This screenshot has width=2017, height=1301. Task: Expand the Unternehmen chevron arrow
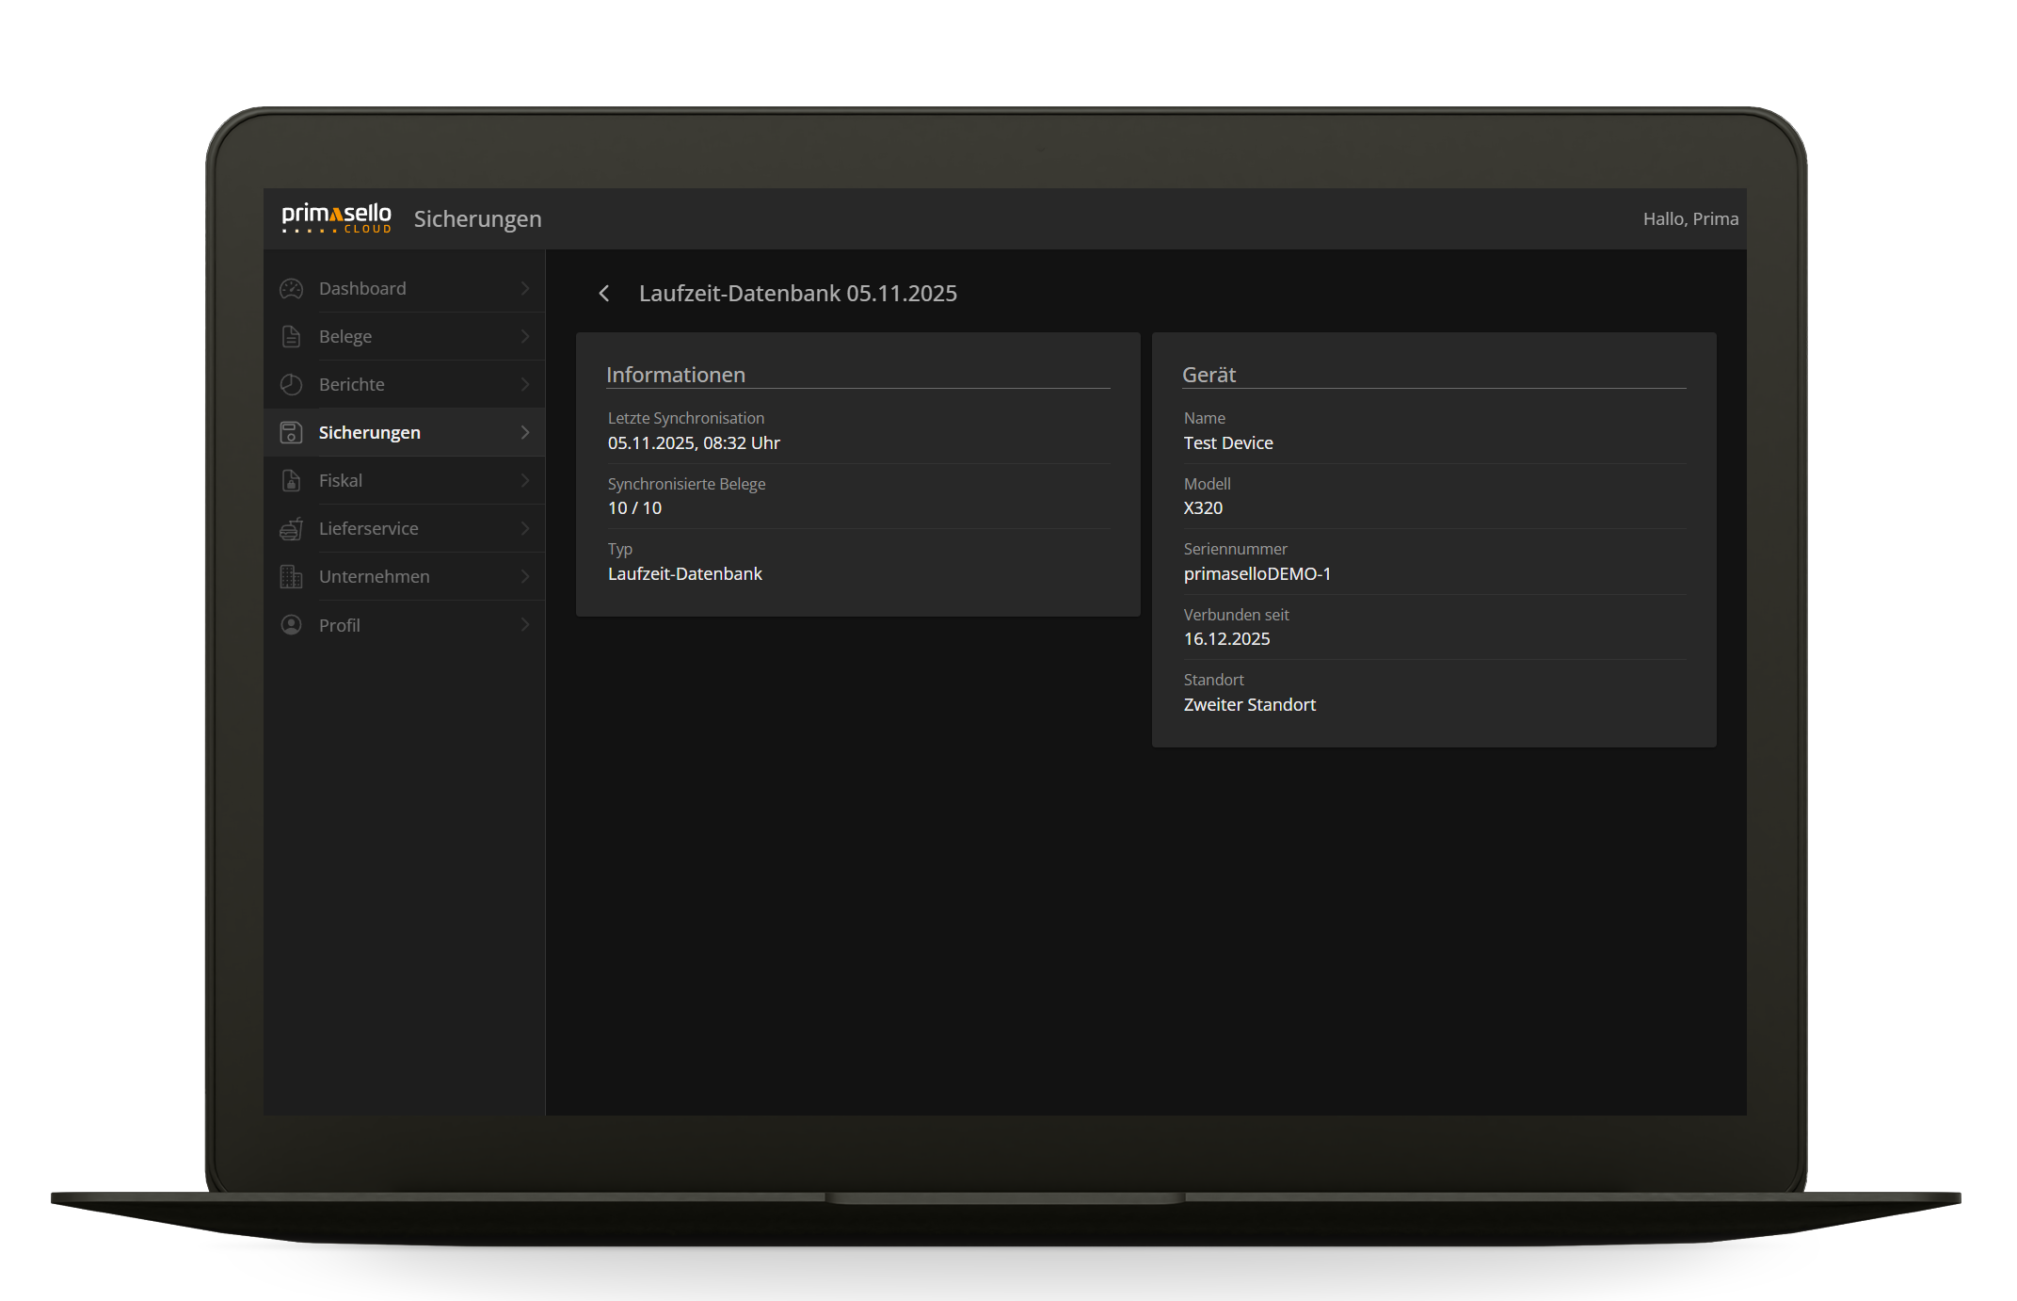525,577
